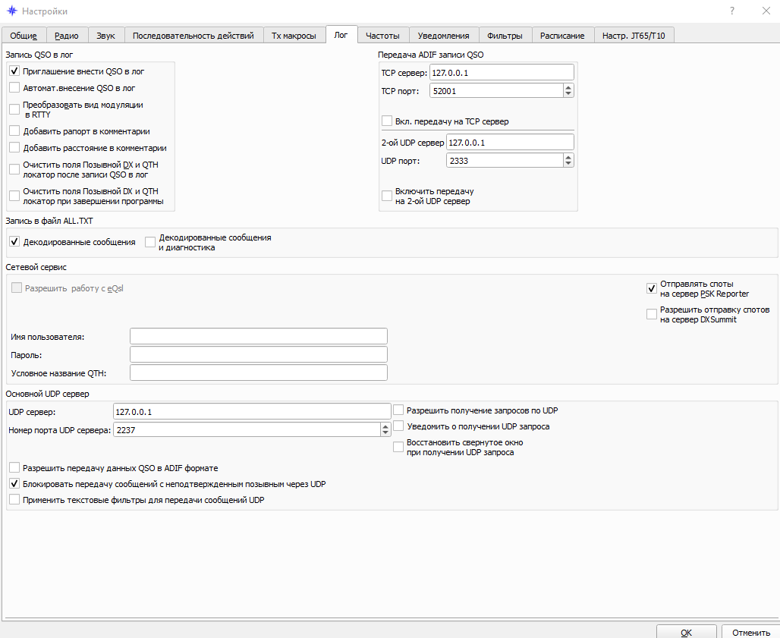Click the app star icon in title bar
Viewport: 780px width, 638px height.
[12, 11]
